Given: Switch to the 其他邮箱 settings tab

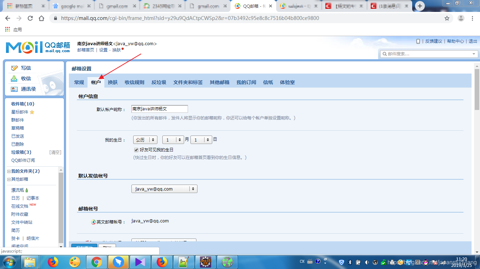Looking at the screenshot, I should 220,82.
